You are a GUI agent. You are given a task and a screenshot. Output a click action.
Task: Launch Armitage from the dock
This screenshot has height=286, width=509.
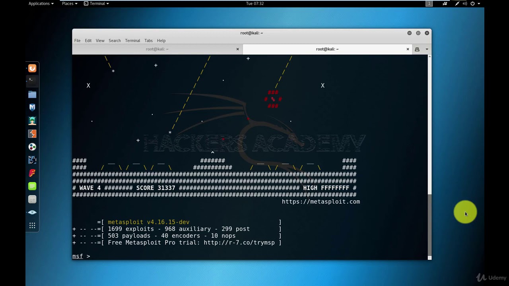(x=32, y=120)
